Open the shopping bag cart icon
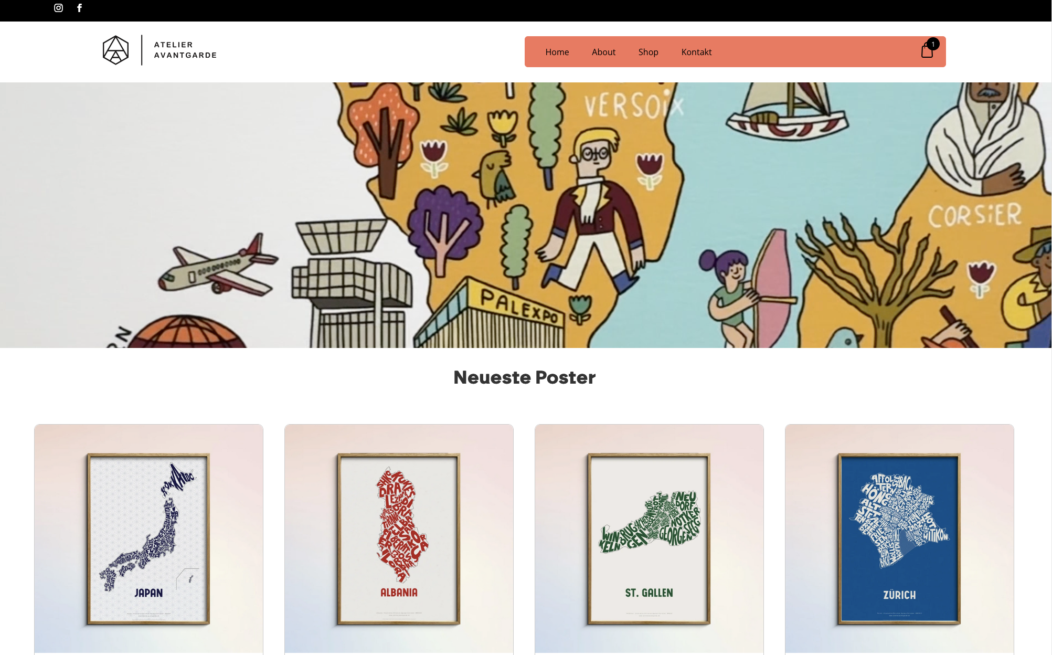This screenshot has width=1052, height=655. (x=927, y=51)
